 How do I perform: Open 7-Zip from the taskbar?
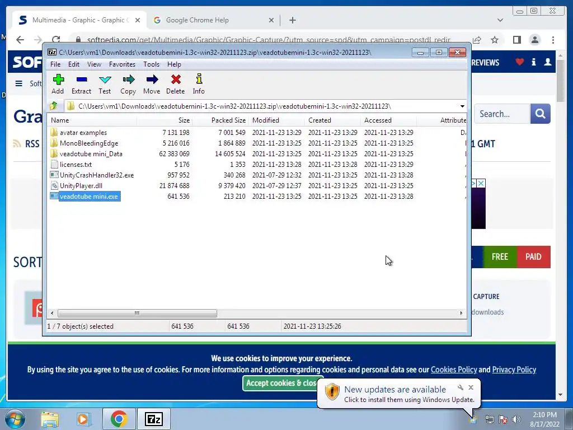tap(153, 419)
